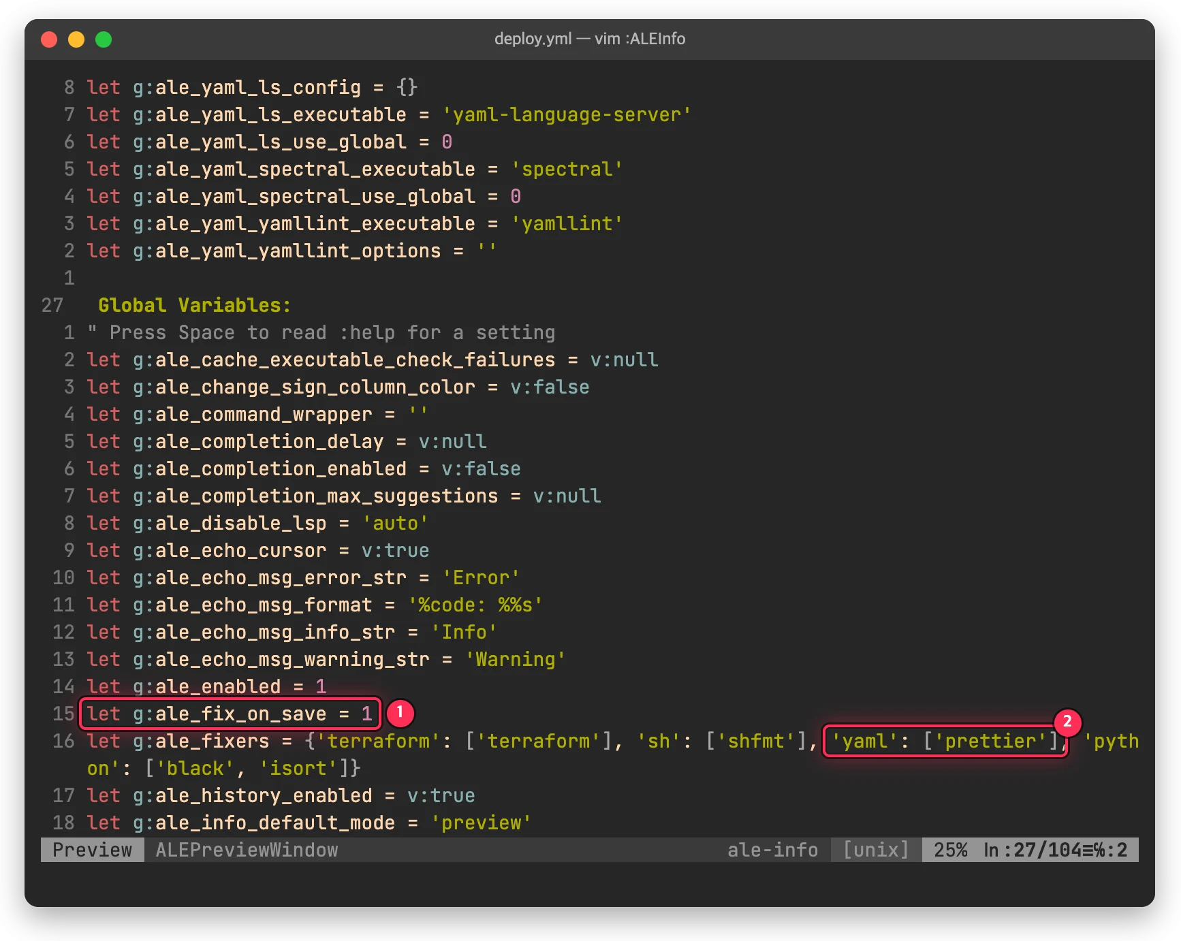This screenshot has width=1181, height=941.
Task: Click the 'sh': ['shfmt'] fixer entry
Action: coord(721,741)
